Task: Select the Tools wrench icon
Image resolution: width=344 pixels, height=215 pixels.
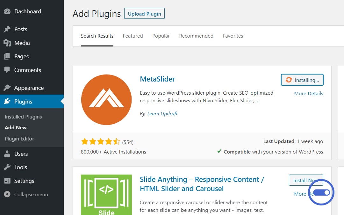Action: point(7,167)
